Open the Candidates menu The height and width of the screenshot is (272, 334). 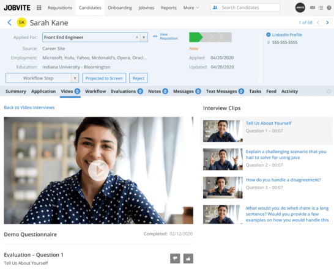click(90, 8)
